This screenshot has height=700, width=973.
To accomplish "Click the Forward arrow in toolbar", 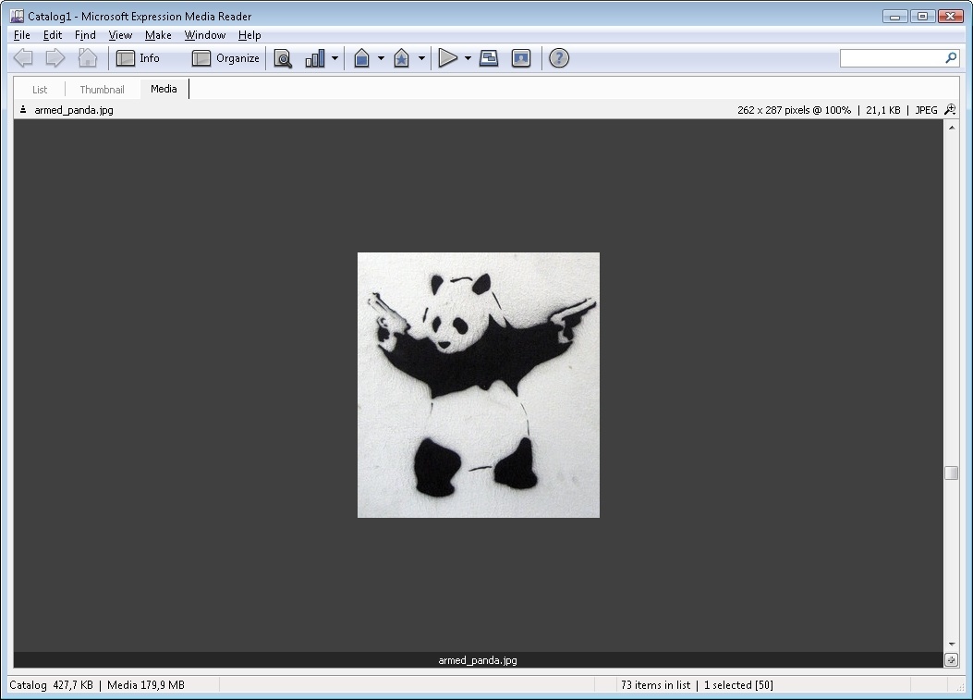I will (x=55, y=57).
